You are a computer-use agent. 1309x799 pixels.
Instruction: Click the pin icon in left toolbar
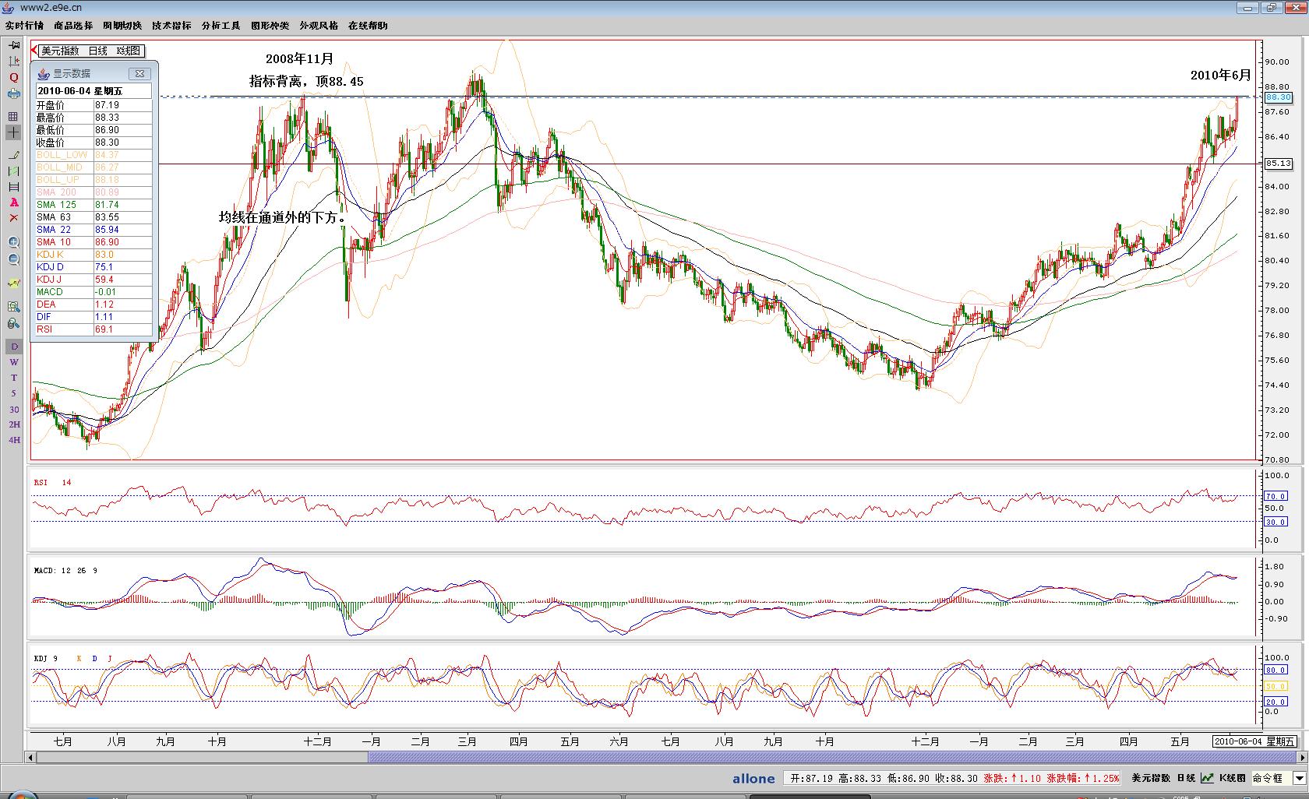pos(14,45)
